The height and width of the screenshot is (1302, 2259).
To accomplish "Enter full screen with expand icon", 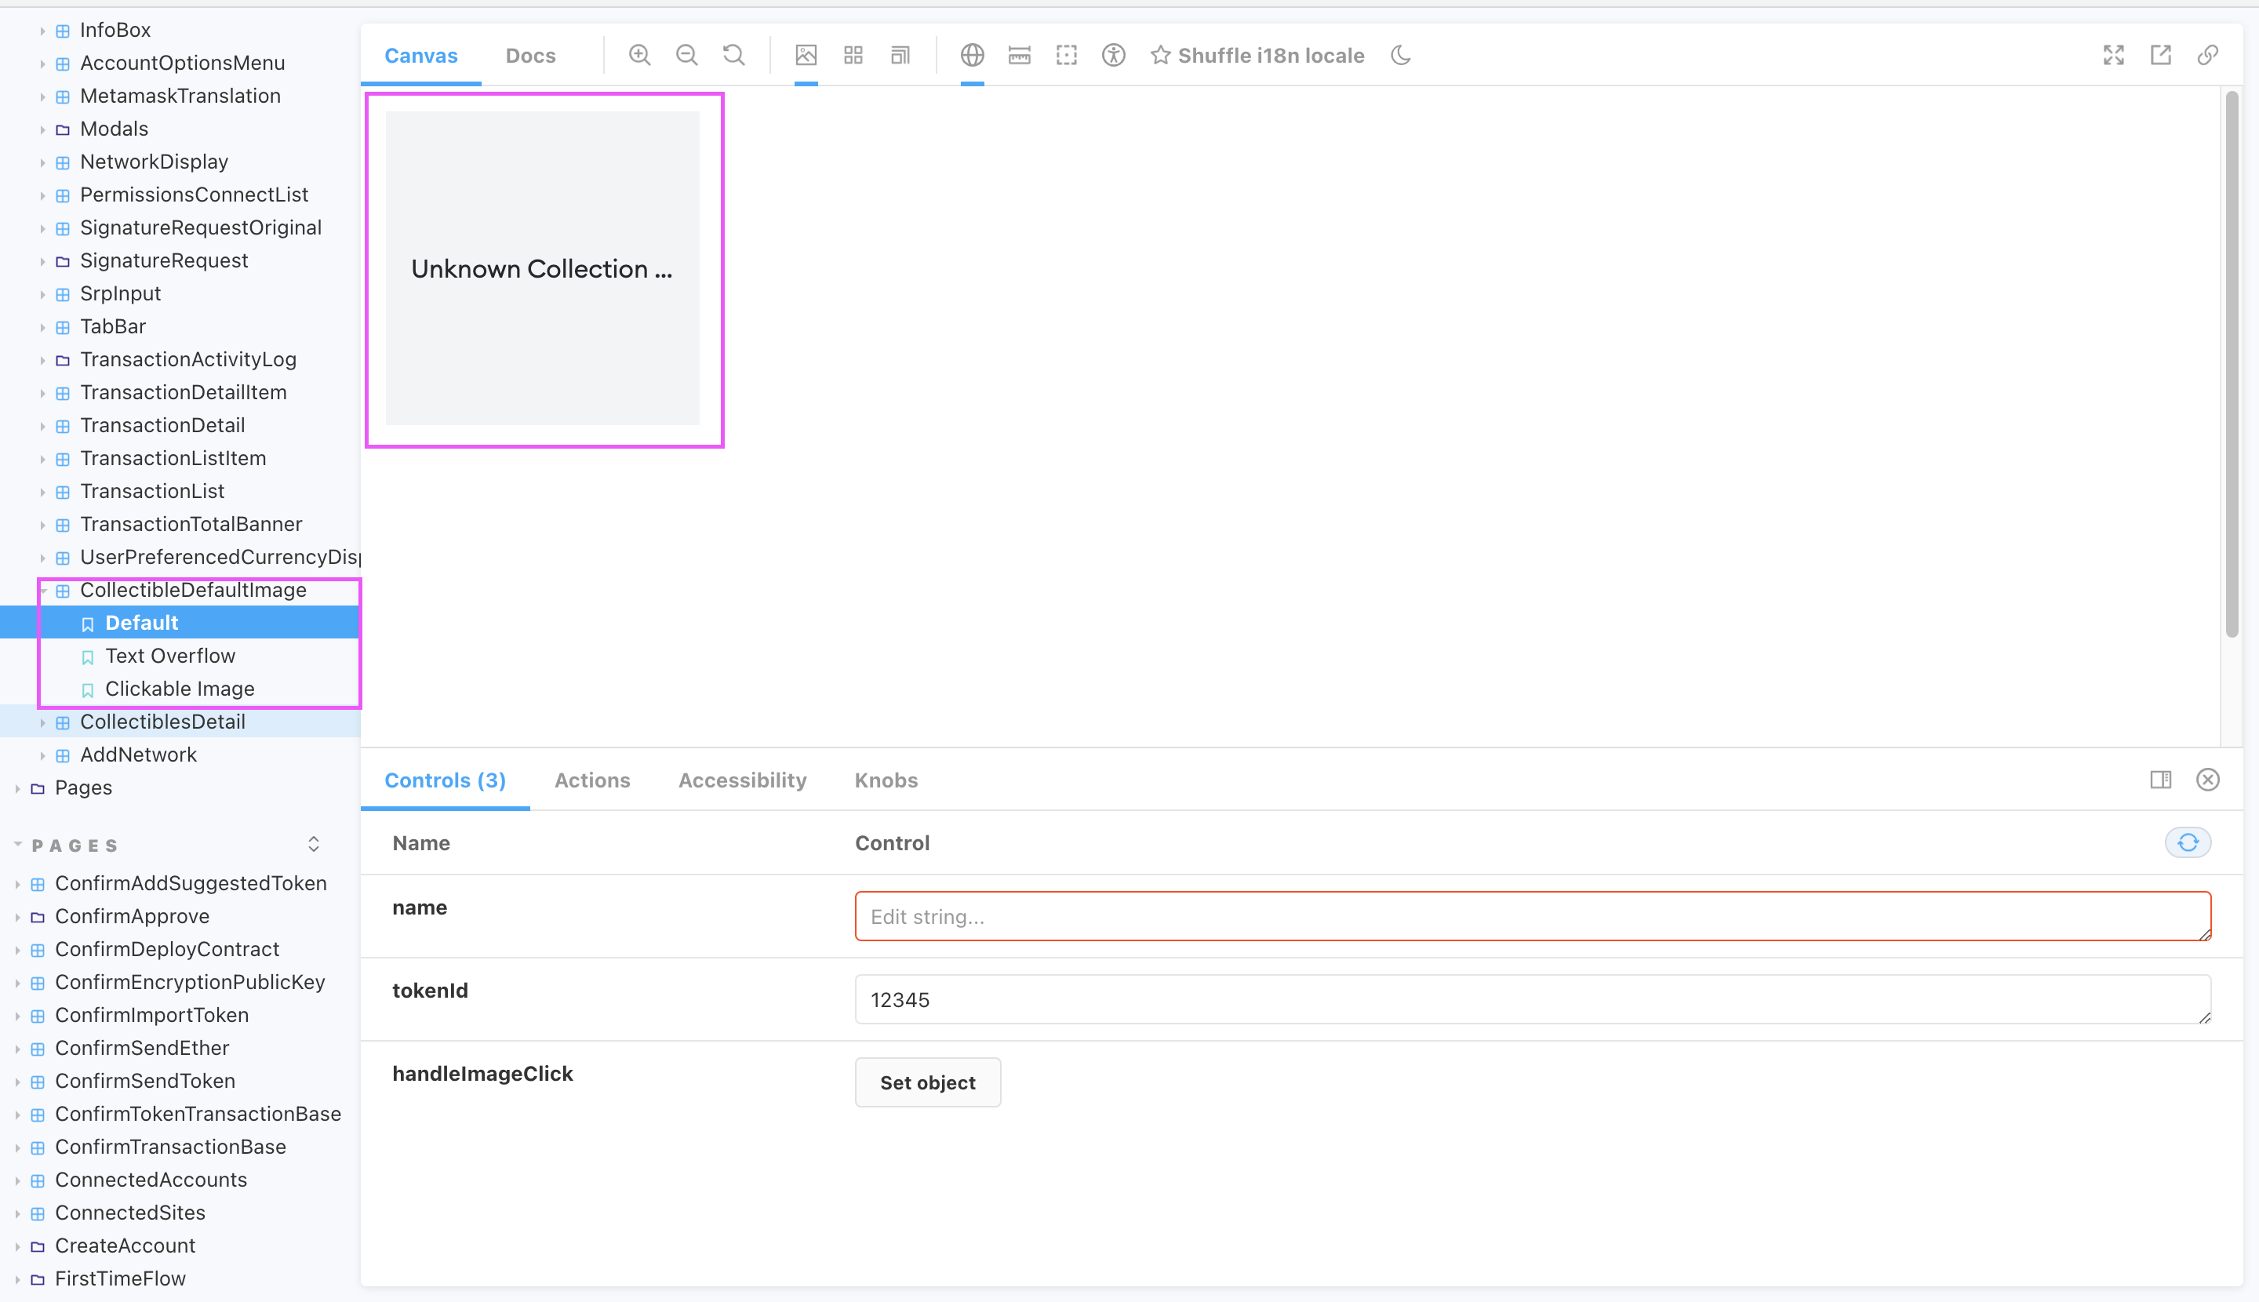I will click(2112, 56).
